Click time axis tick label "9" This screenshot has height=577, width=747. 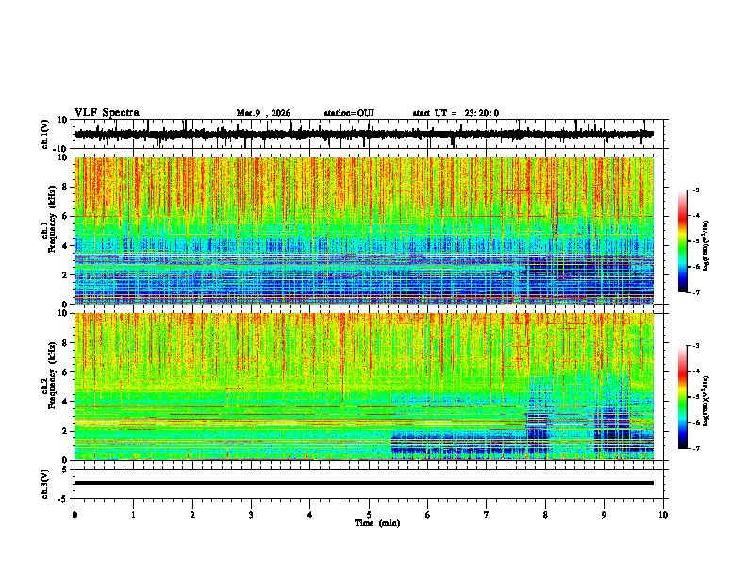click(x=604, y=515)
